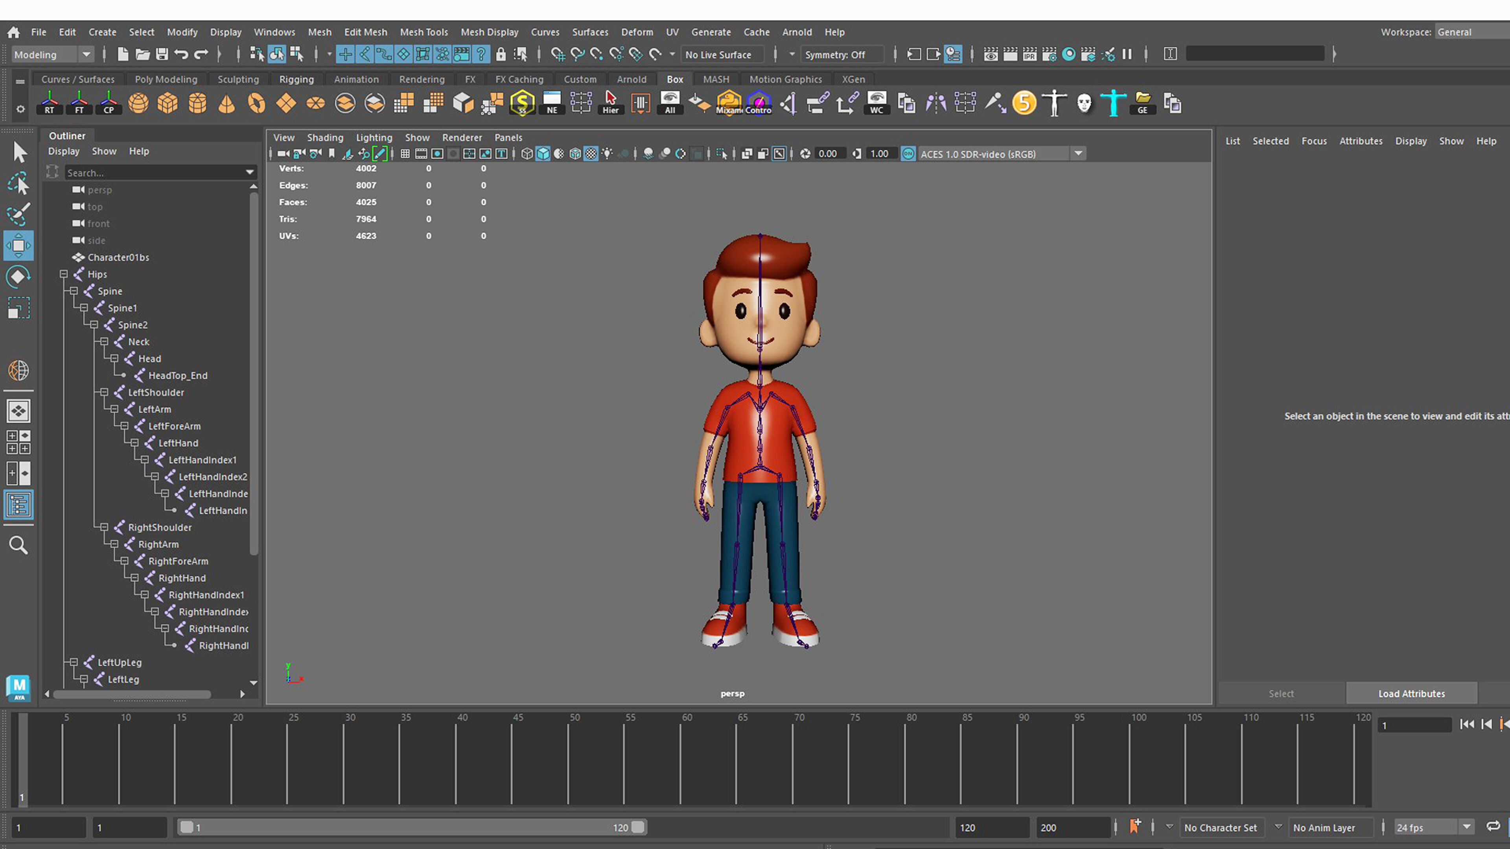The image size is (1510, 849).
Task: Collapse the RightShoulder joint hierarchy
Action: pyautogui.click(x=104, y=527)
